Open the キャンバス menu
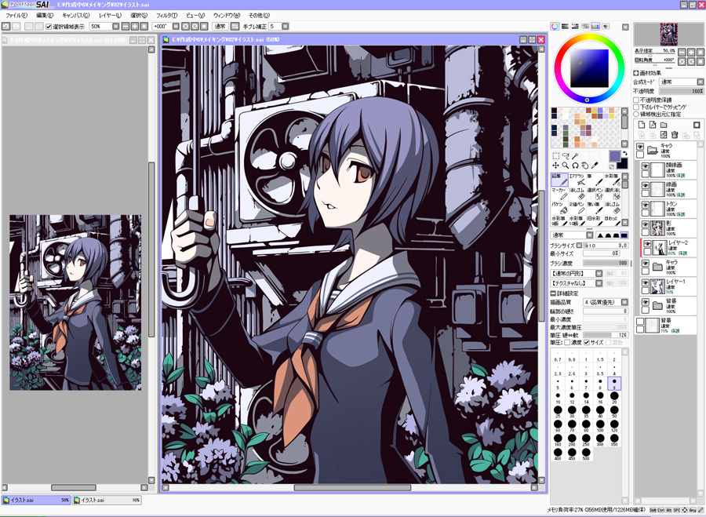Viewport: 706px width, 517px height. coord(75,16)
